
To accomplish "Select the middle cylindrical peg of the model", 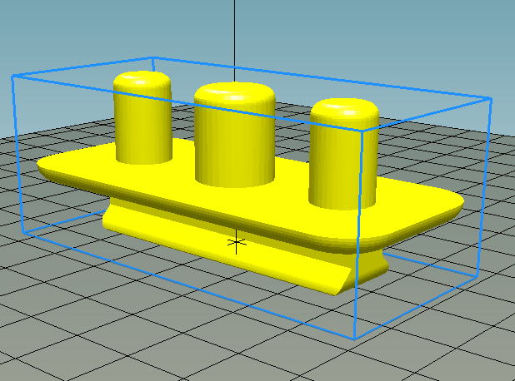I will pyautogui.click(x=235, y=135).
